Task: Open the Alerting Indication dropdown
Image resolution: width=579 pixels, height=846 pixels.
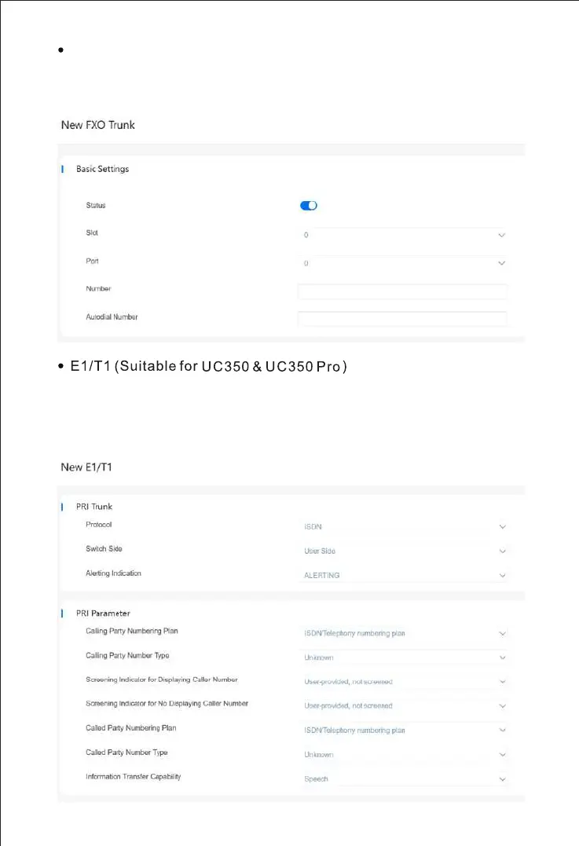Action: (401, 576)
